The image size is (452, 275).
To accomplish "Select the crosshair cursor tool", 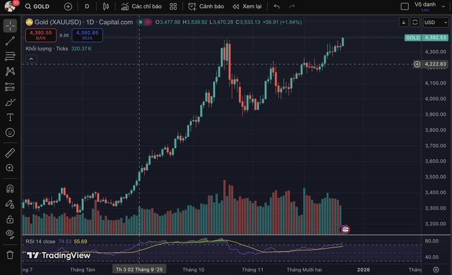I will pos(10,26).
